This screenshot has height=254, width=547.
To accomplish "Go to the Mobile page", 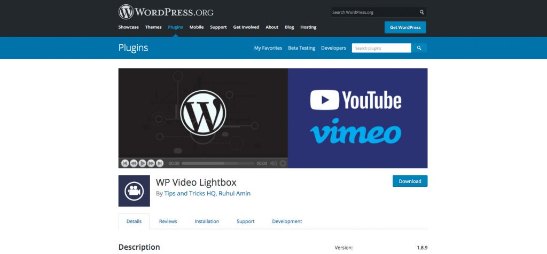I will 197,27.
